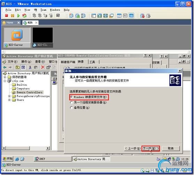This screenshot has height=175, width=194.
Task: Click the Active Directory forward arrow icon
Action: 10,67
